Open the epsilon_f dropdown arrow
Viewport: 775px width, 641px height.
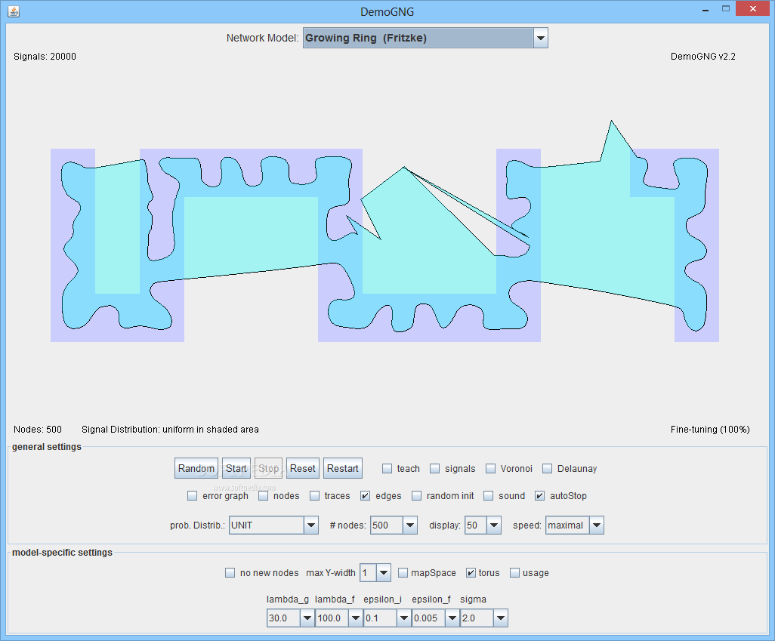coord(452,618)
